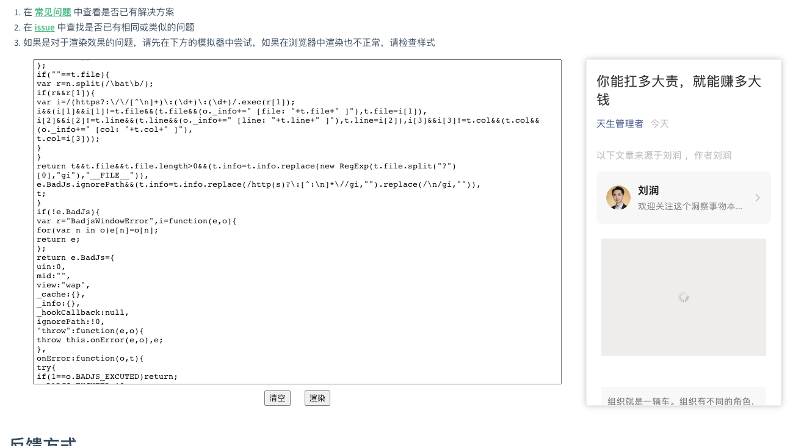Open the issue link
This screenshot has width=804, height=446.
click(x=45, y=27)
